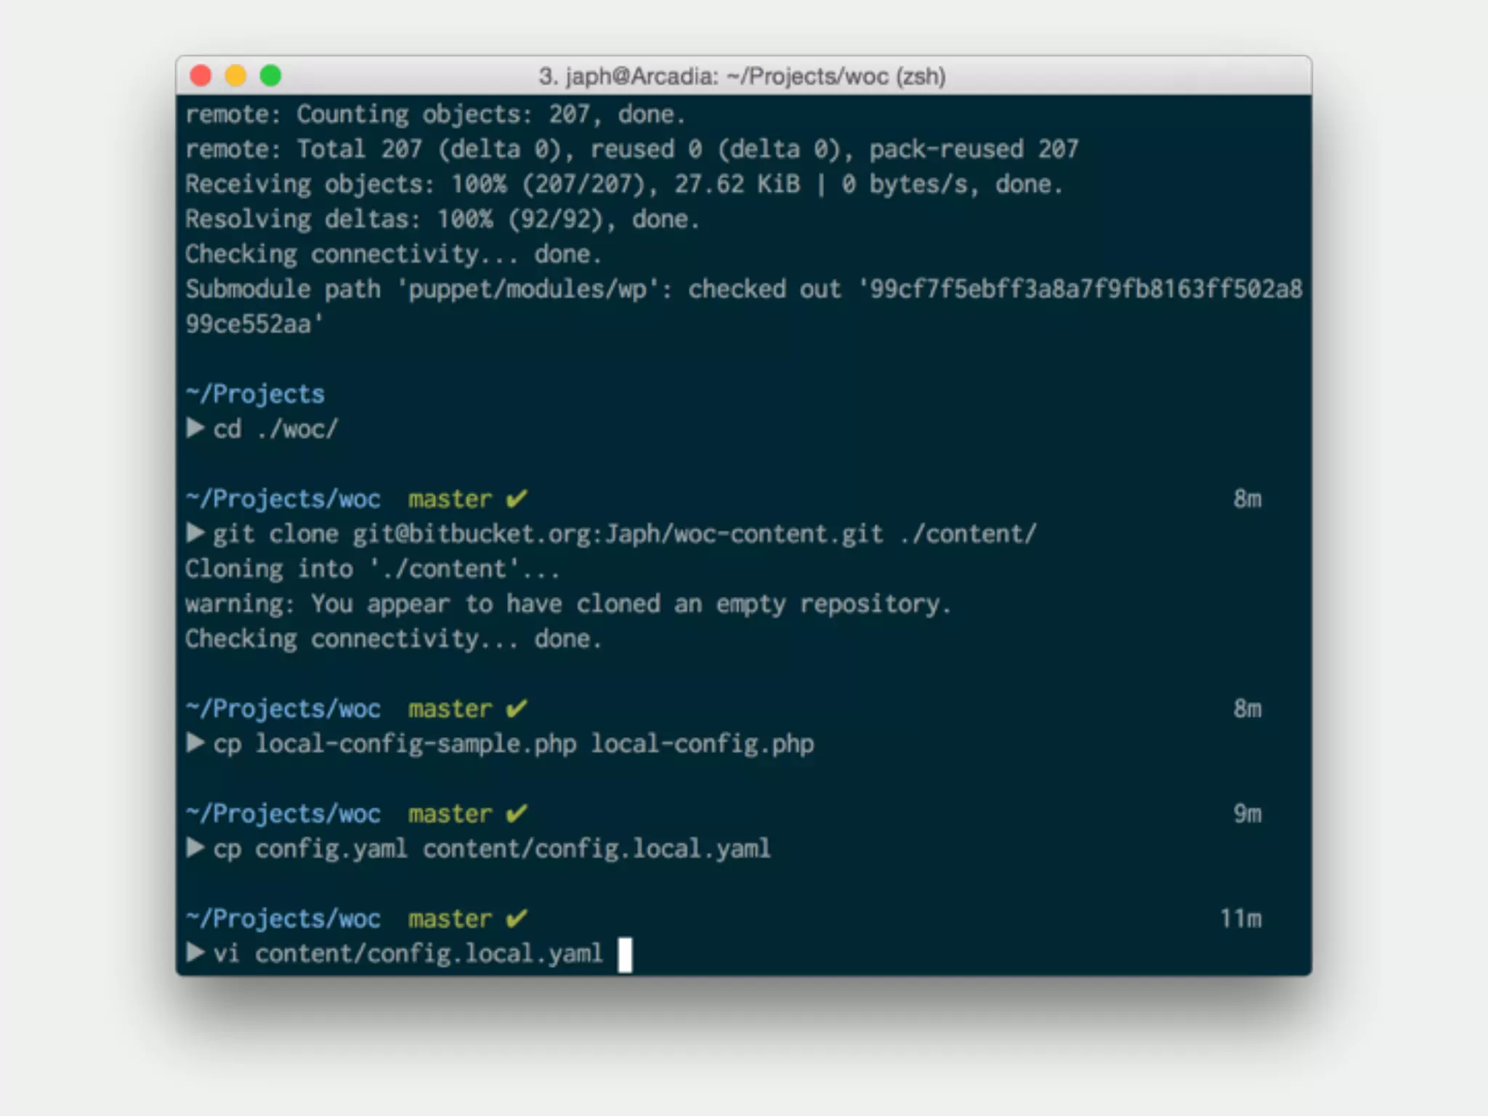
Task: Click the title bar text "japh@Arcadia: ~/Projects/woc (zsh)"
Action: point(756,76)
